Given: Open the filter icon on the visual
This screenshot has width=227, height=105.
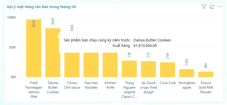Looking at the screenshot, I should [x=204, y=7].
